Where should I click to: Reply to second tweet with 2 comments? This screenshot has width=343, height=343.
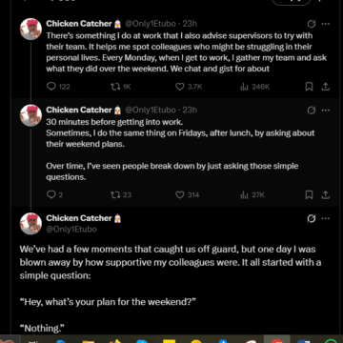[x=54, y=194]
